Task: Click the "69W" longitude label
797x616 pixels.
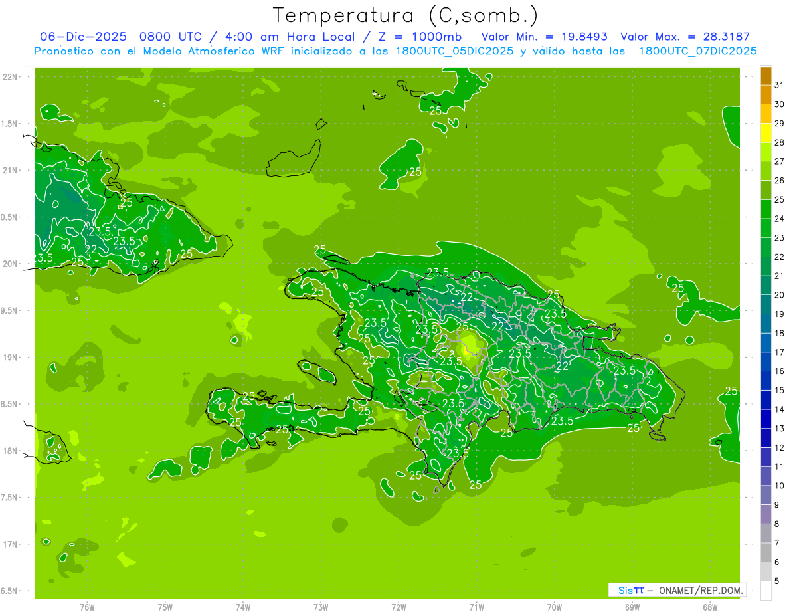Action: click(632, 607)
